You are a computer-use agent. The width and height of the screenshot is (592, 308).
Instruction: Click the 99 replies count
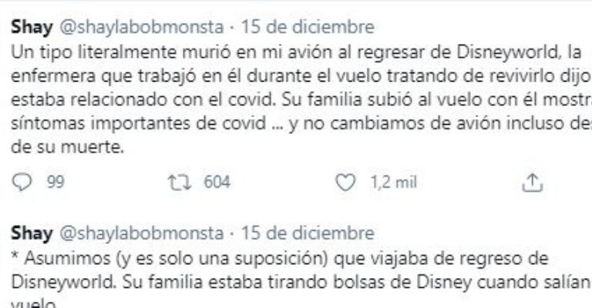55,182
